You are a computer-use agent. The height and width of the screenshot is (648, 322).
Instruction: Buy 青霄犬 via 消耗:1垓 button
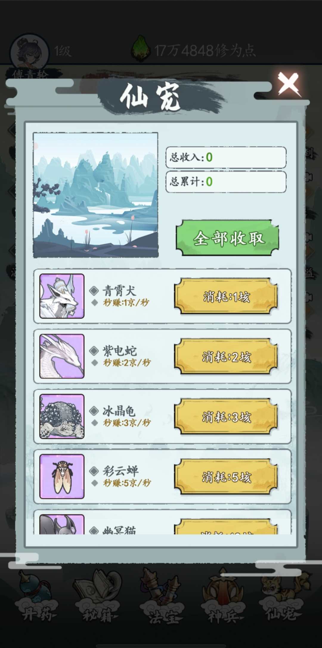click(x=226, y=297)
